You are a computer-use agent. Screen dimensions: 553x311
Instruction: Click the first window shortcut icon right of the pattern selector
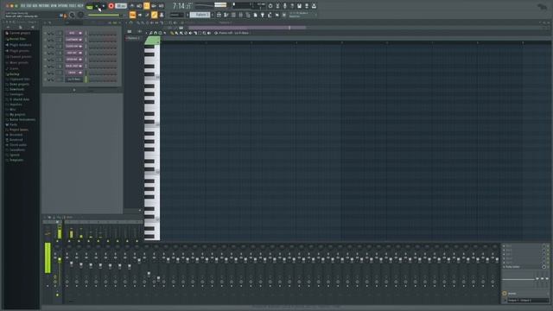[219, 15]
